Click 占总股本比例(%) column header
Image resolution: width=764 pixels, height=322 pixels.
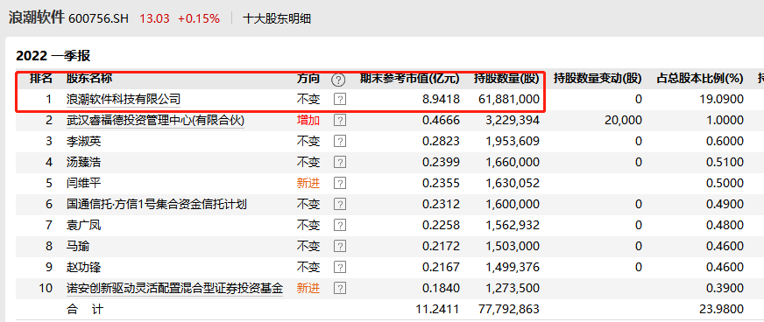coord(700,78)
